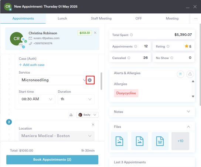Image resolution: width=201 pixels, height=167 pixels.
Task: Collapse the Files section
Action: pyautogui.click(x=188, y=127)
